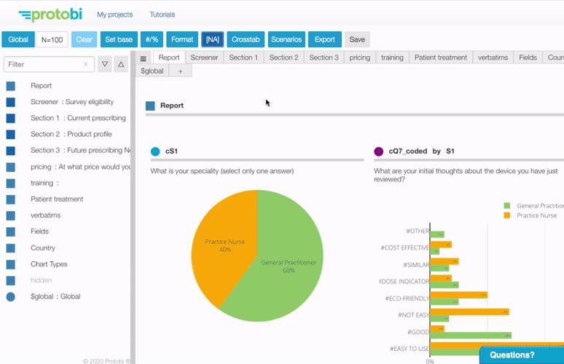Open the hamburger menu beside the Report tab
The width and height of the screenshot is (564, 364).
tap(144, 58)
